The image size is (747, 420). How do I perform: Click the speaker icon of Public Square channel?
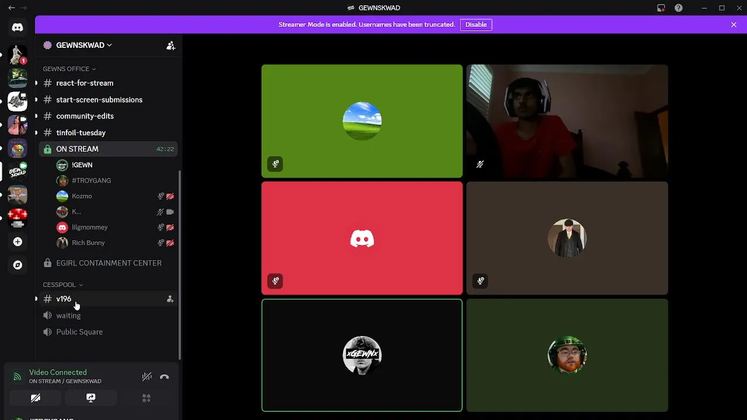coord(47,332)
